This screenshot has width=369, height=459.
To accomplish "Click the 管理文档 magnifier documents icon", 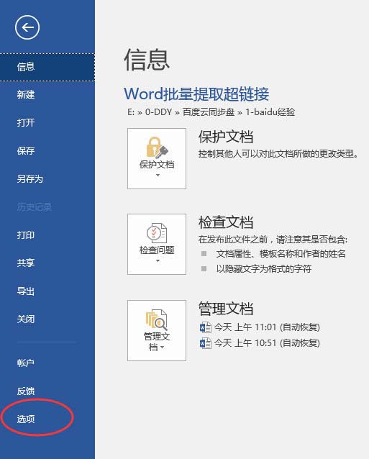I will click(157, 319).
